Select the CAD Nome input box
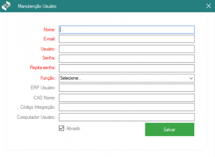The image size is (215, 157). (127, 98)
